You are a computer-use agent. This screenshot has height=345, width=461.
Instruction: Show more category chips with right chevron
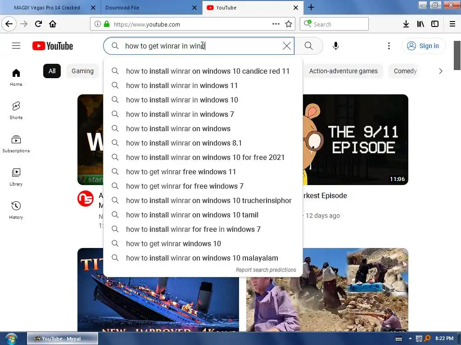coord(440,71)
